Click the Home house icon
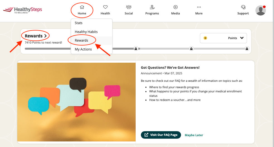The width and height of the screenshot is (274, 147). coord(82,7)
